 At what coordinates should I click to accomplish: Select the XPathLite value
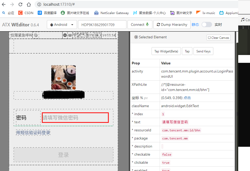(185, 87)
